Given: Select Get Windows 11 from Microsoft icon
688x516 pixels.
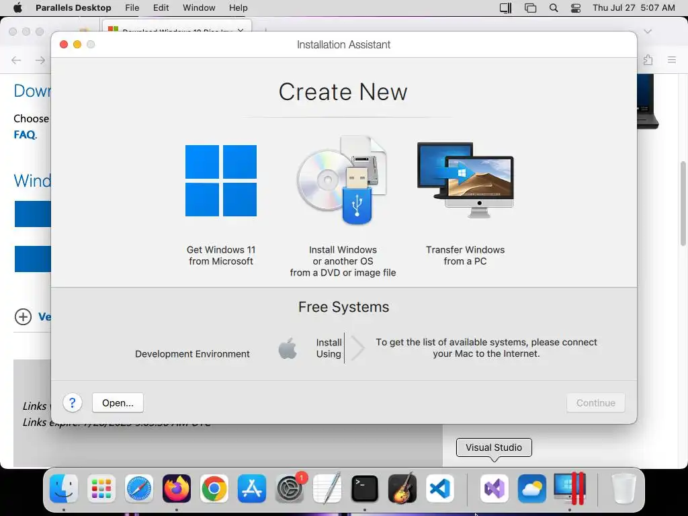Looking at the screenshot, I should [220, 181].
